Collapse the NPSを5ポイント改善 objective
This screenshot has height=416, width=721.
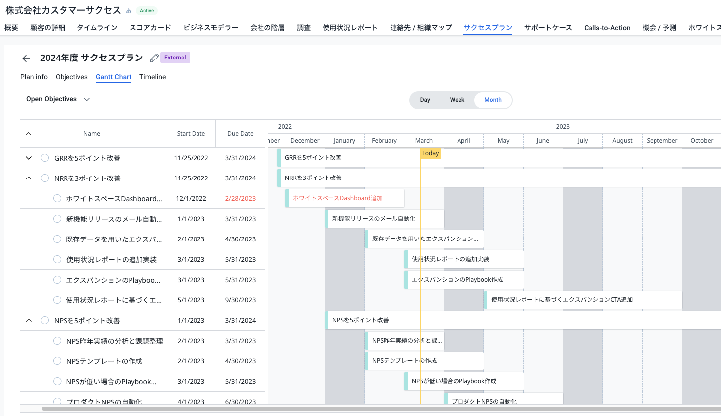pyautogui.click(x=28, y=321)
